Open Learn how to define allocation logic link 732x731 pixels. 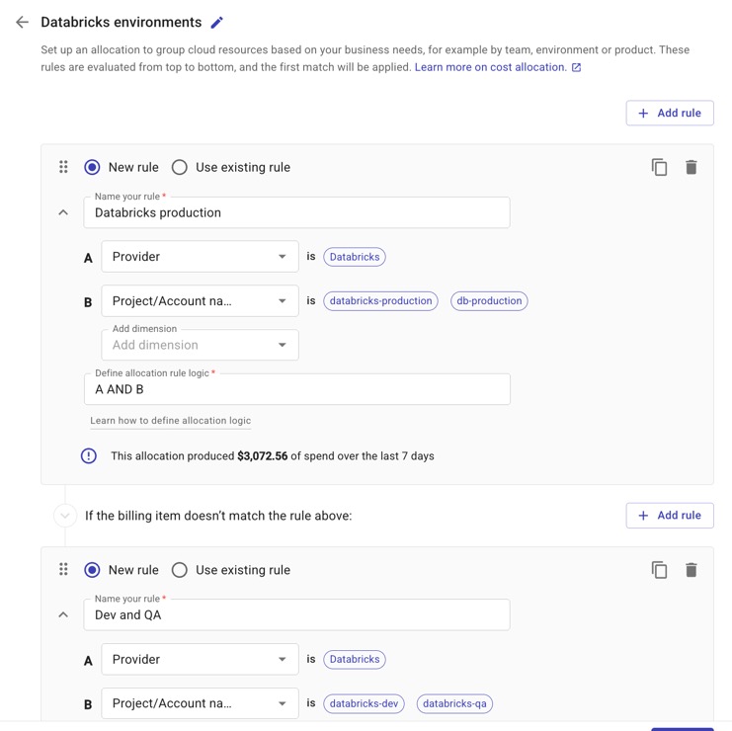(170, 420)
